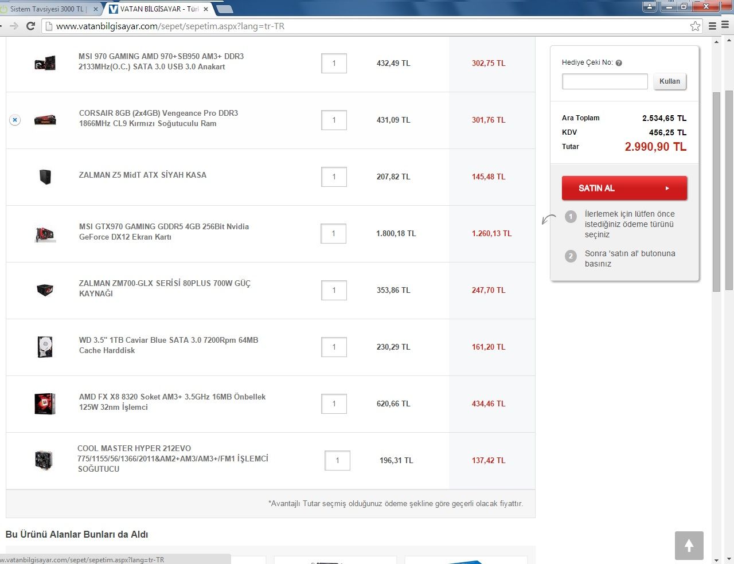Select the 196,31 TL price

pyautogui.click(x=396, y=460)
